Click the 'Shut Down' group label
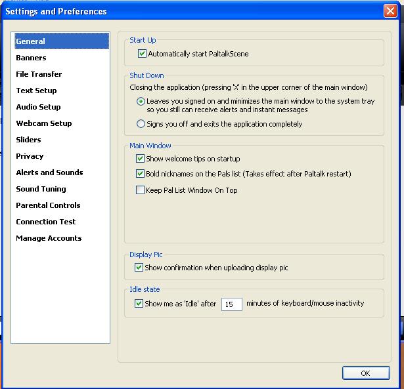 [x=146, y=75]
